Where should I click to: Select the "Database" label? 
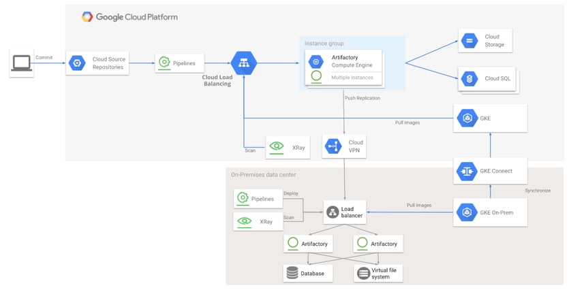tap(312, 274)
